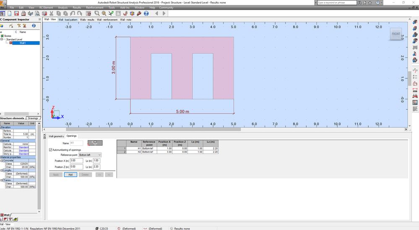Click the Wall tab at bottom left
The width and height of the screenshot is (419, 230).
pyautogui.click(x=5, y=215)
